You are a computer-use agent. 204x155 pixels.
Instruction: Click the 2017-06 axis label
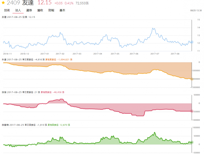point(134,54)
